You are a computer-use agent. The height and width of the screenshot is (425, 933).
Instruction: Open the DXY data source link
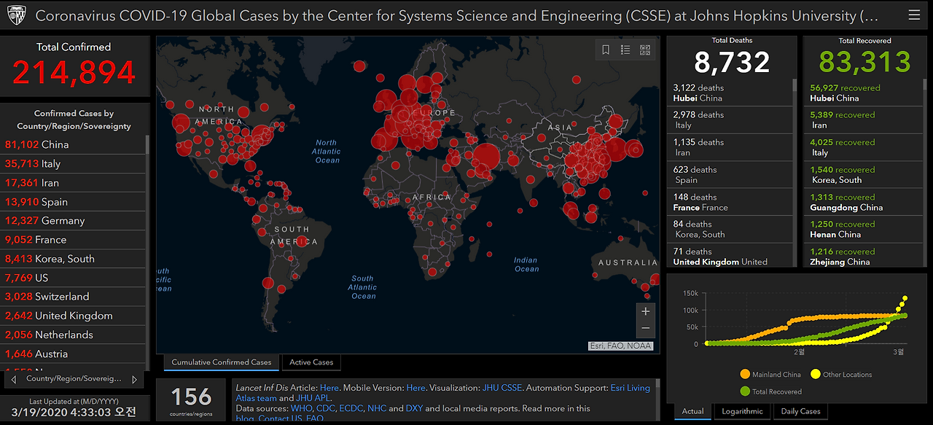pyautogui.click(x=414, y=408)
